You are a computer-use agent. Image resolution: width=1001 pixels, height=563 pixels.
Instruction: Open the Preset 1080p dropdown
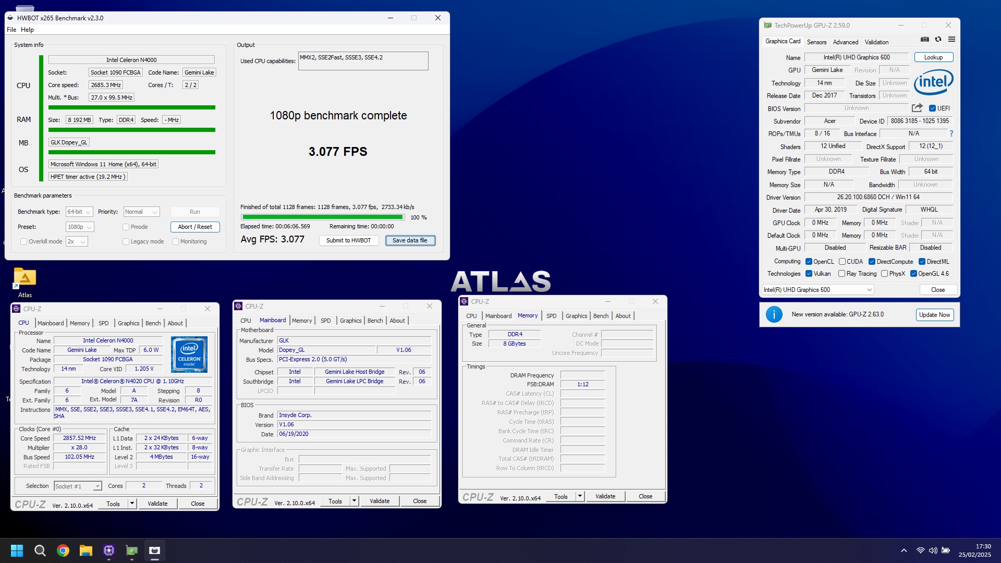pos(80,227)
